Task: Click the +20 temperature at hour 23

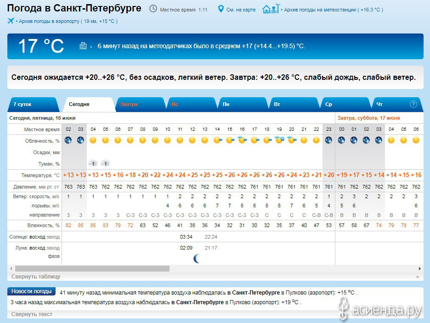Action: click(x=329, y=175)
